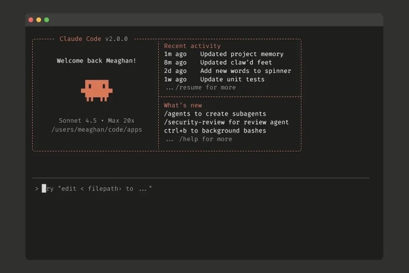The width and height of the screenshot is (409, 273).
Task: Click the "Claude Code v2.0.0" title text
Action: coord(94,39)
